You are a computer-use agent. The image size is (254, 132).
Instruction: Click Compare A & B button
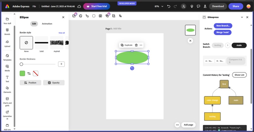point(235,61)
